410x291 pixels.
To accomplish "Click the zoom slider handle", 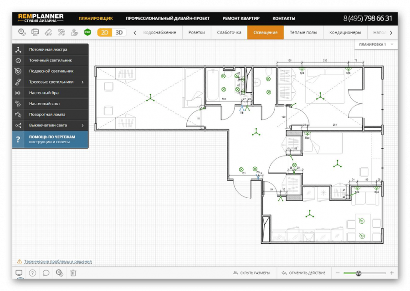I will 359,273.
